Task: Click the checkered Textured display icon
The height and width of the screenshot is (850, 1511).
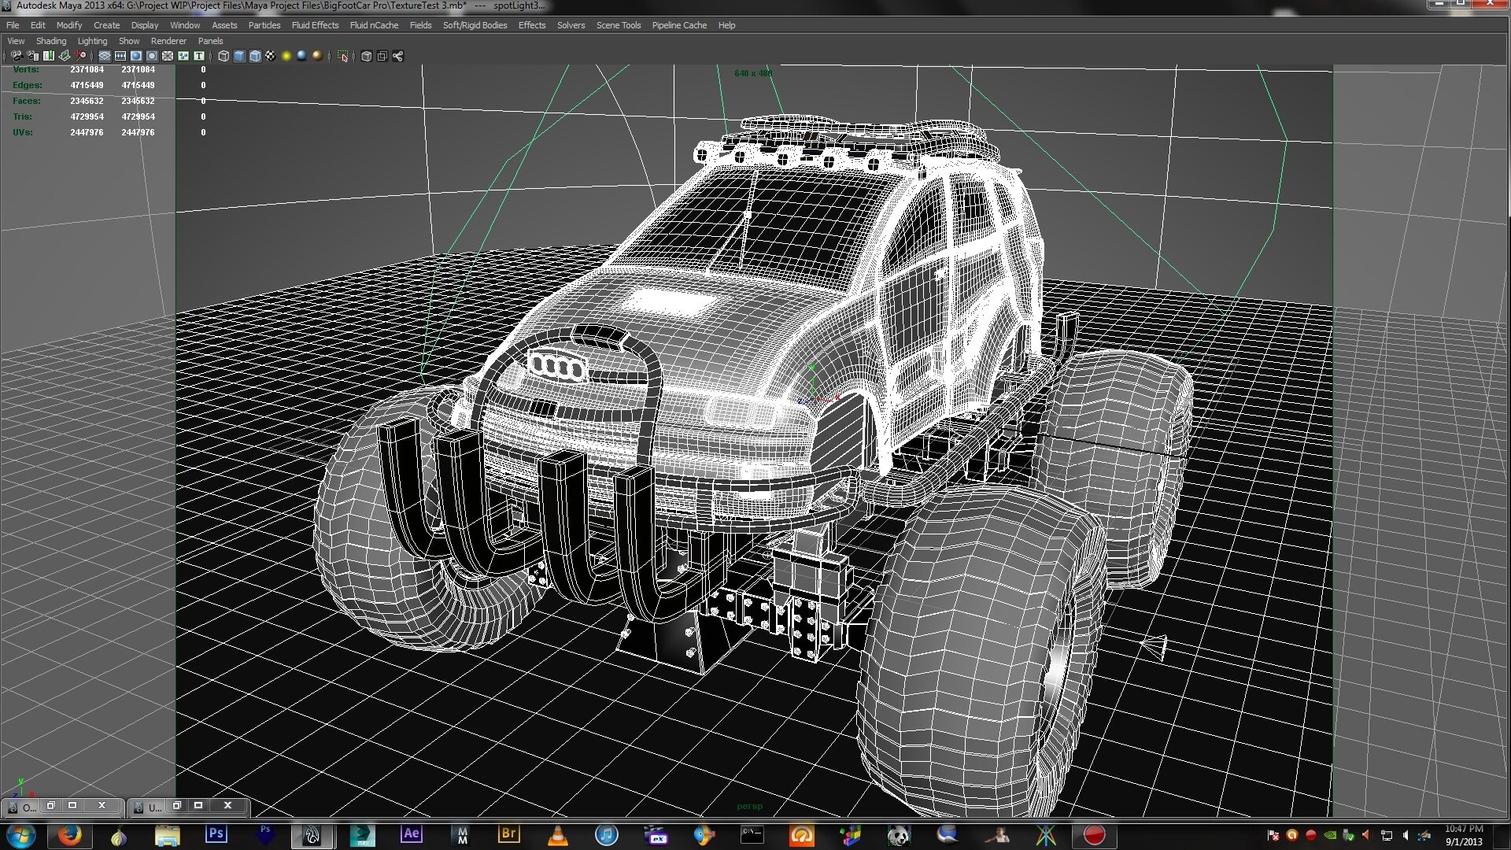Action: (270, 56)
